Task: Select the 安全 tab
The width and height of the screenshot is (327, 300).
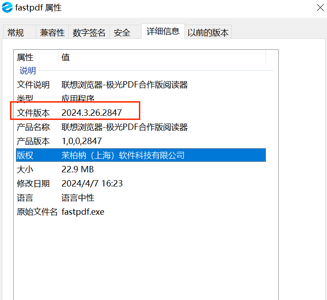Action: coord(125,32)
